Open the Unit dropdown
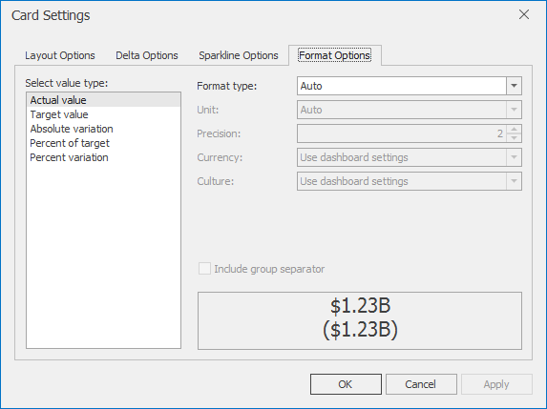The image size is (547, 409). tap(514, 110)
